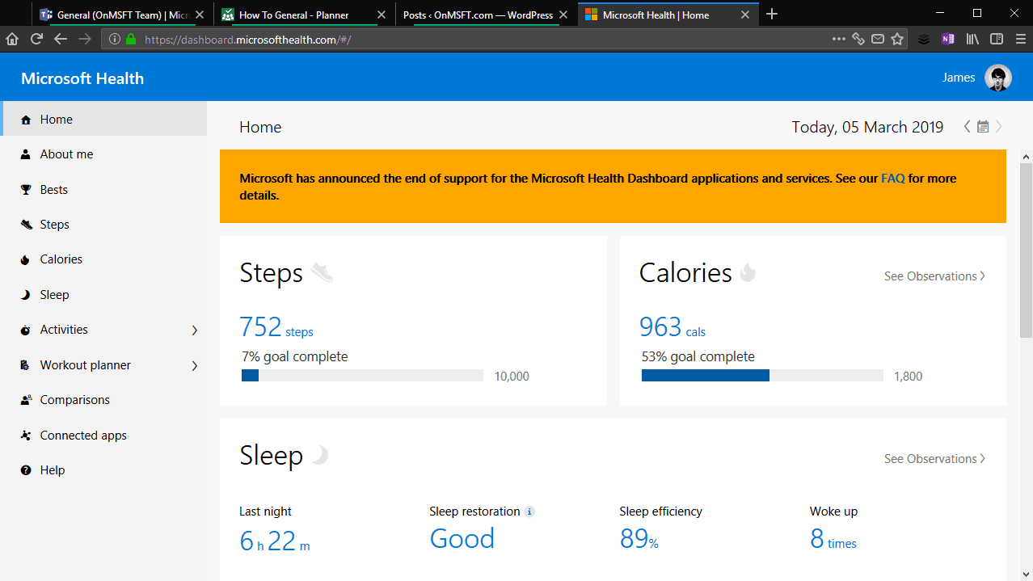Open the calendar date picker icon
The image size is (1033, 581).
coord(983,127)
